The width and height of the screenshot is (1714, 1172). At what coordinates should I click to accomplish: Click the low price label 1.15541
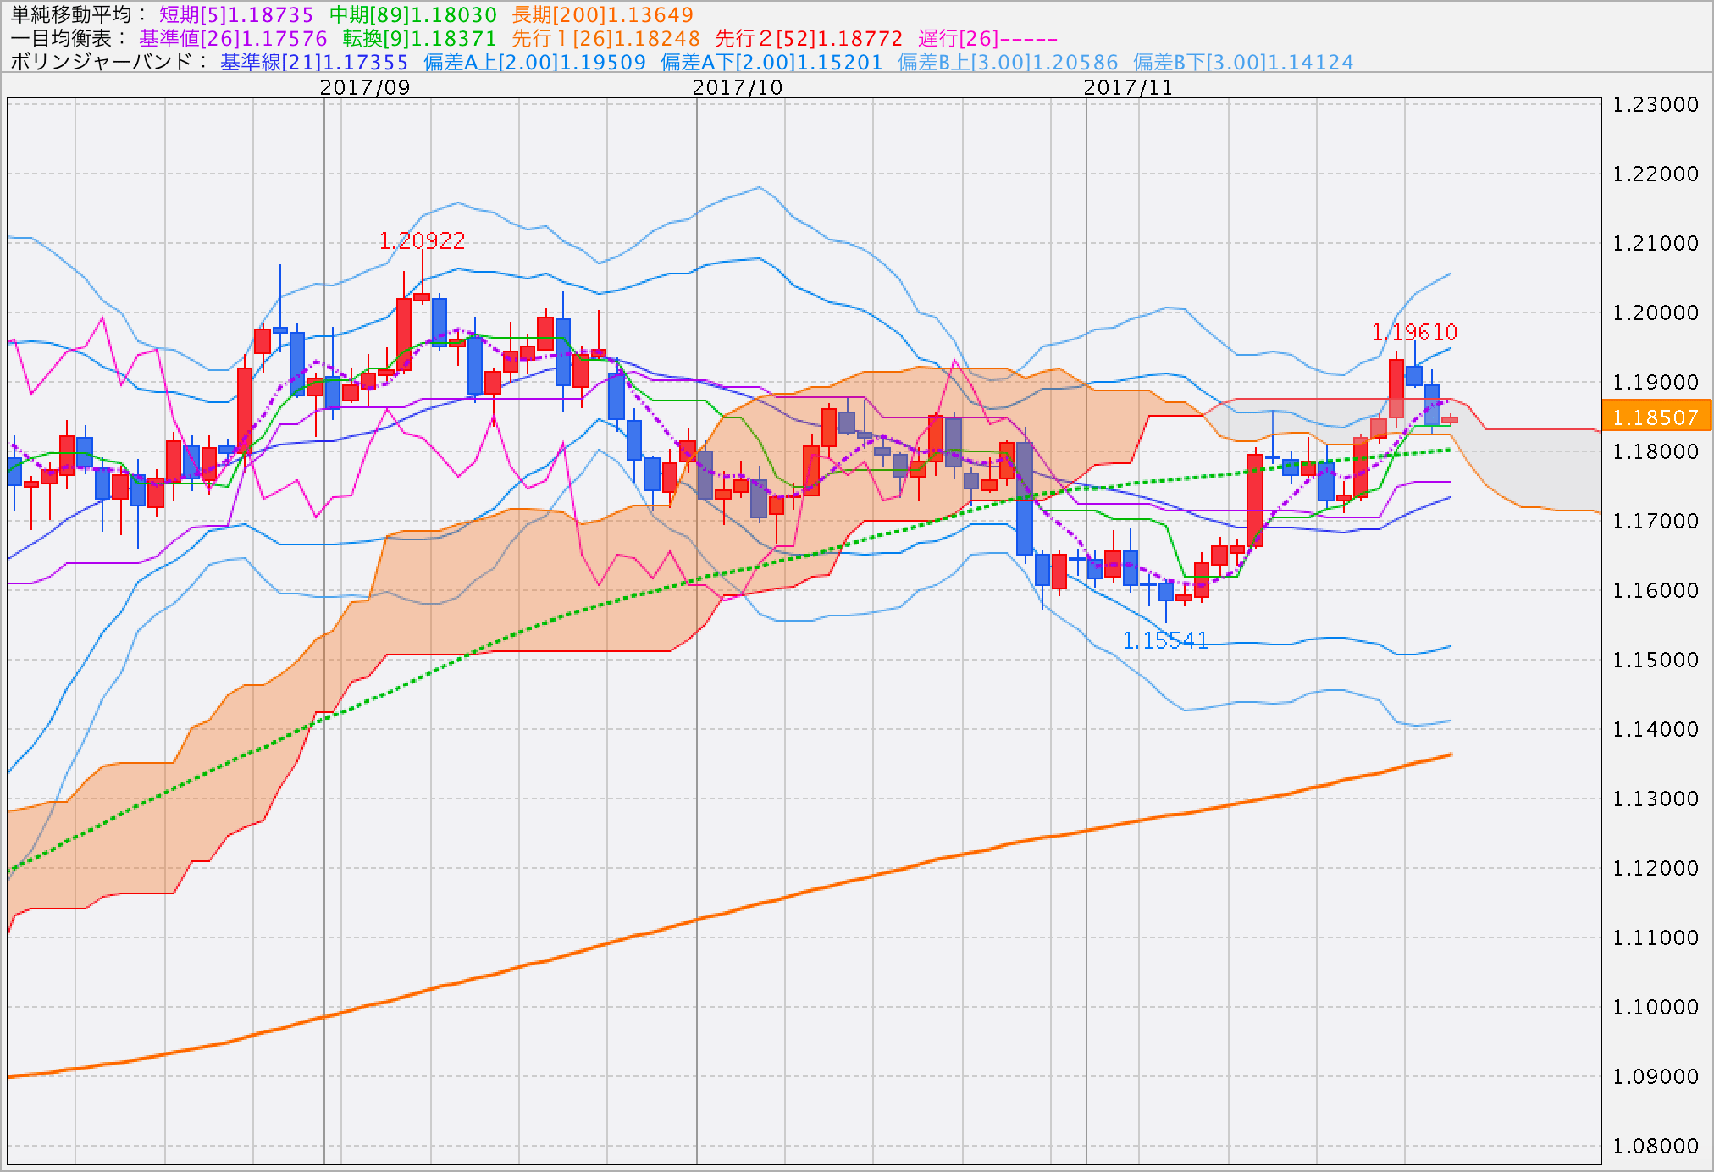tap(1165, 640)
